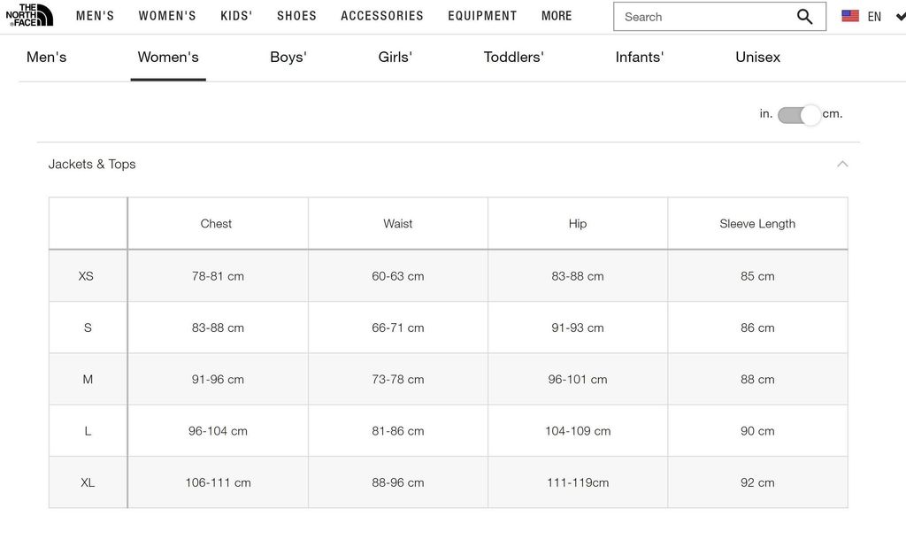Click the search magnifier icon
Screen dimensions: 906x555
[804, 16]
